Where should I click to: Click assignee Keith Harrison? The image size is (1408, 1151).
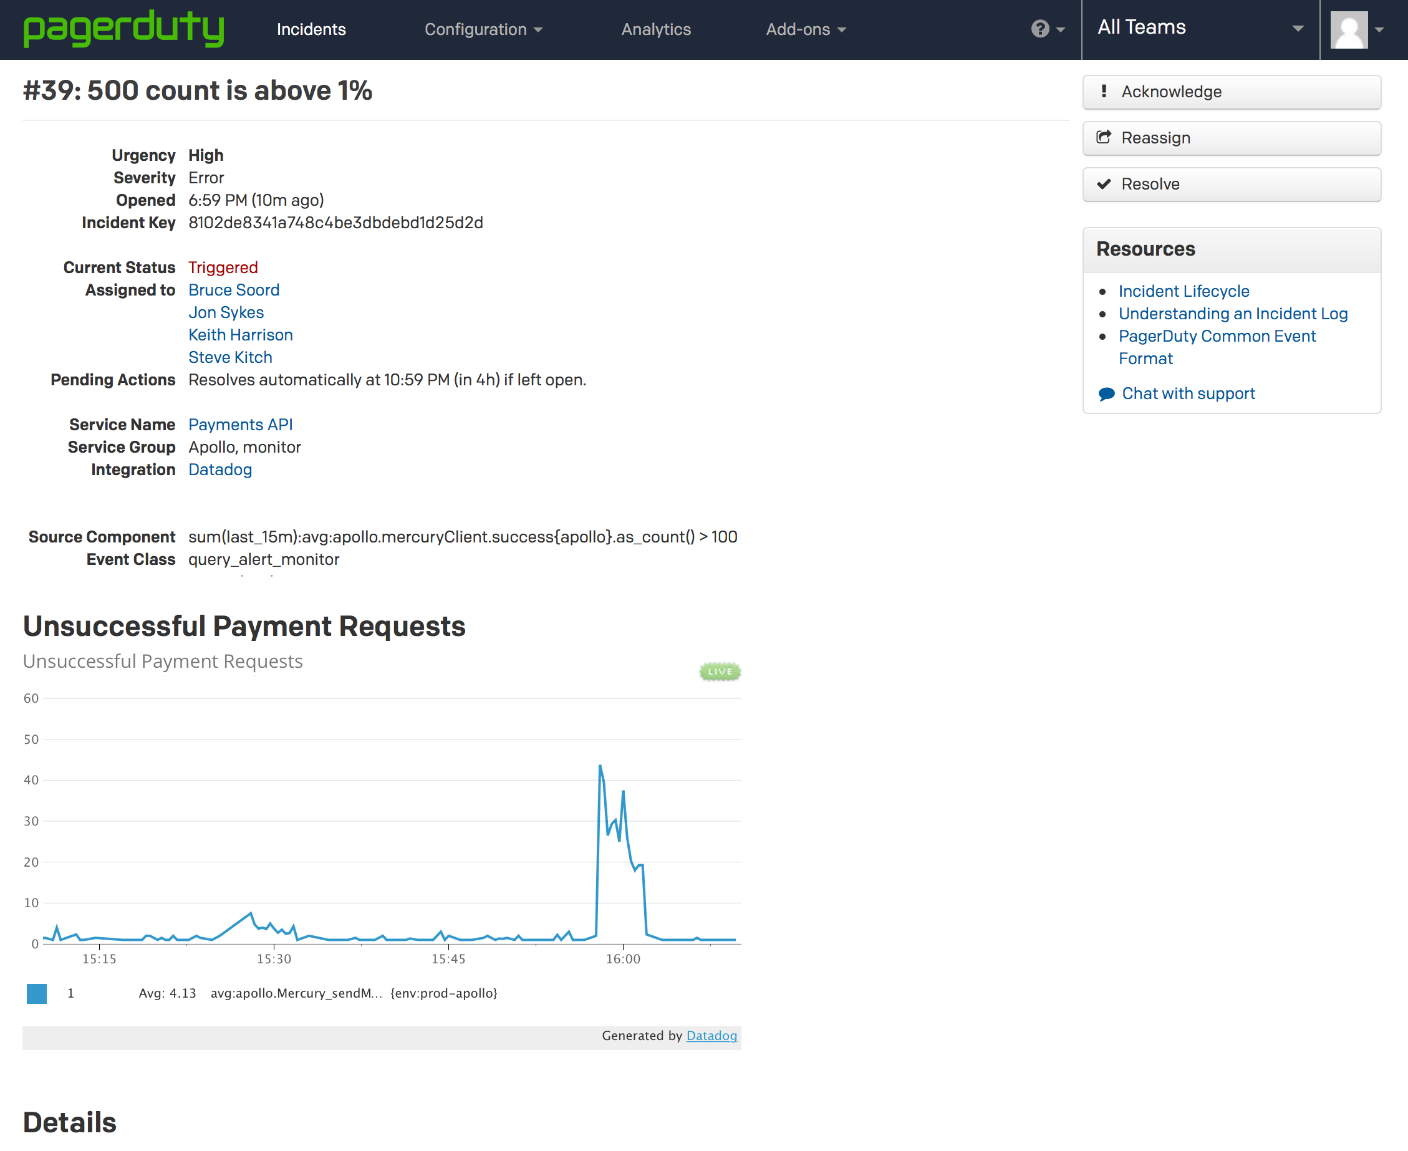click(241, 335)
